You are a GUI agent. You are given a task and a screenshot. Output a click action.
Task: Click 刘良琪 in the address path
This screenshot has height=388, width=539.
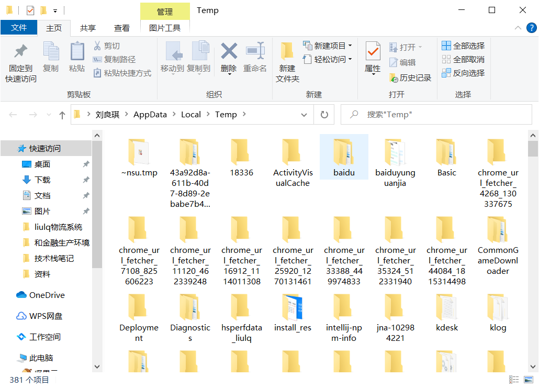[107, 115]
